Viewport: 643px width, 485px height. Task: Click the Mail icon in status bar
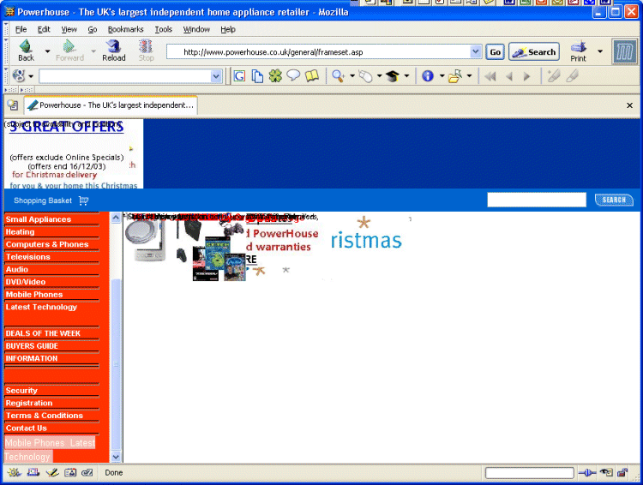tap(33, 473)
